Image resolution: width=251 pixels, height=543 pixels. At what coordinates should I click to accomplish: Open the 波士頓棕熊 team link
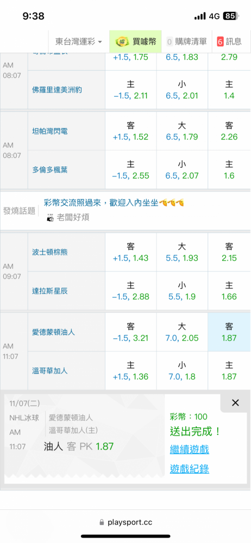[49, 252]
